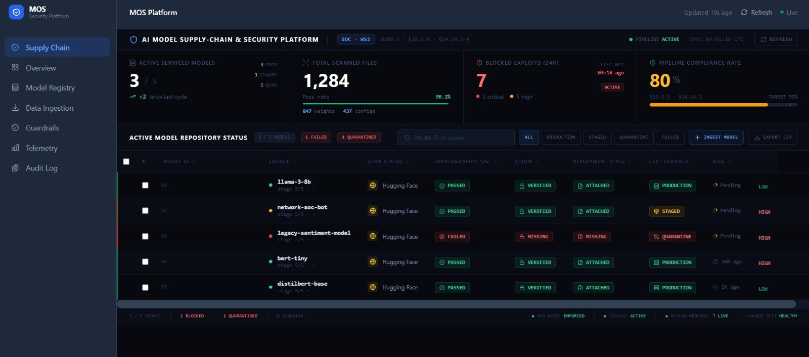Open the Supply Chain sidebar item

(x=57, y=47)
